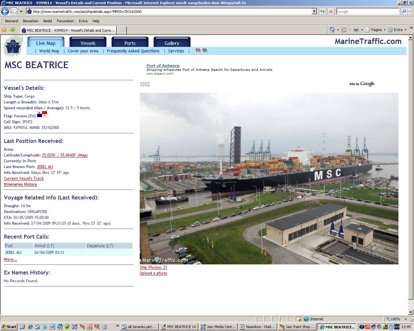The height and width of the screenshot is (331, 414).
Task: Open the Ports tab
Action: [130, 43]
